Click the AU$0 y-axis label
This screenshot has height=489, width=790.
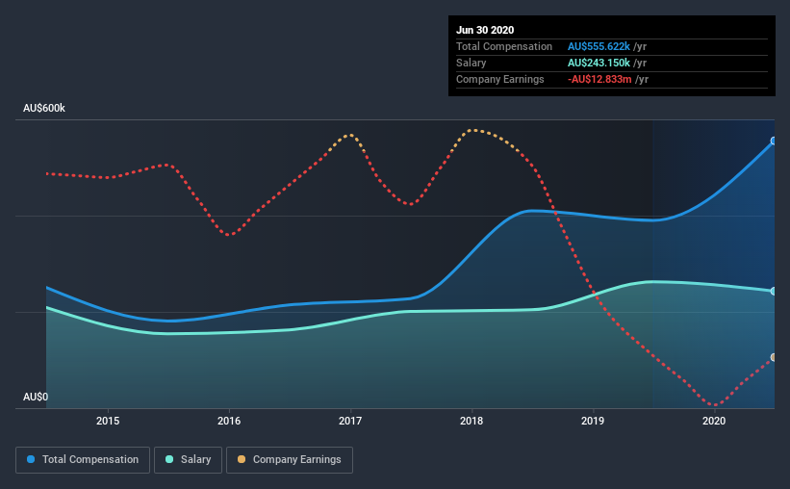tap(36, 398)
